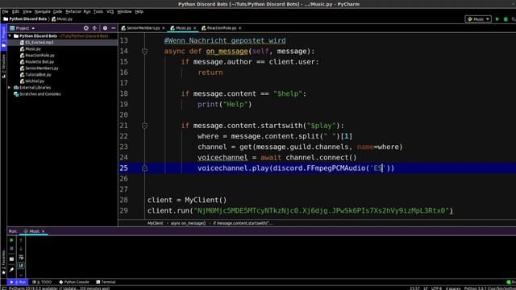Close the Music.py editor tab
This screenshot has width=516, height=290.
tap(194, 28)
